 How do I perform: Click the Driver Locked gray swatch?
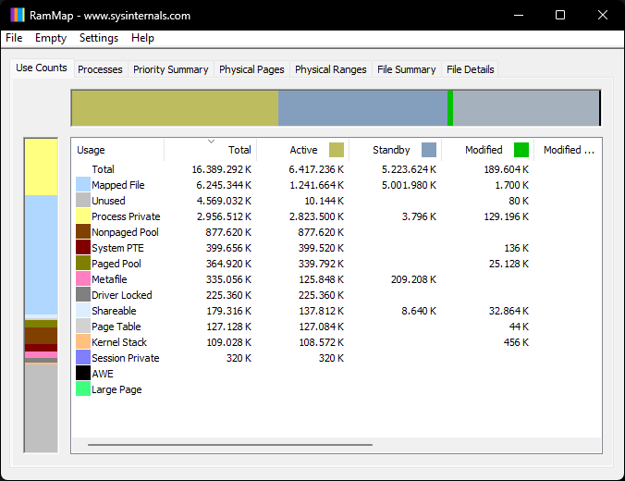[83, 295]
